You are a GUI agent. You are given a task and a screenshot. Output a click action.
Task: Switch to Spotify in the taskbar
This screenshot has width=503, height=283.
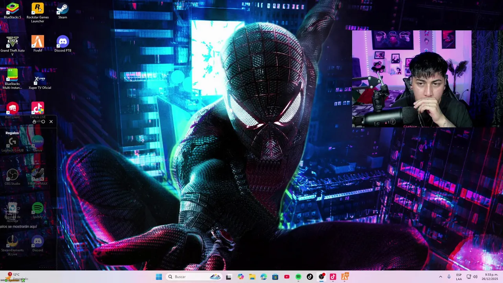point(298,277)
